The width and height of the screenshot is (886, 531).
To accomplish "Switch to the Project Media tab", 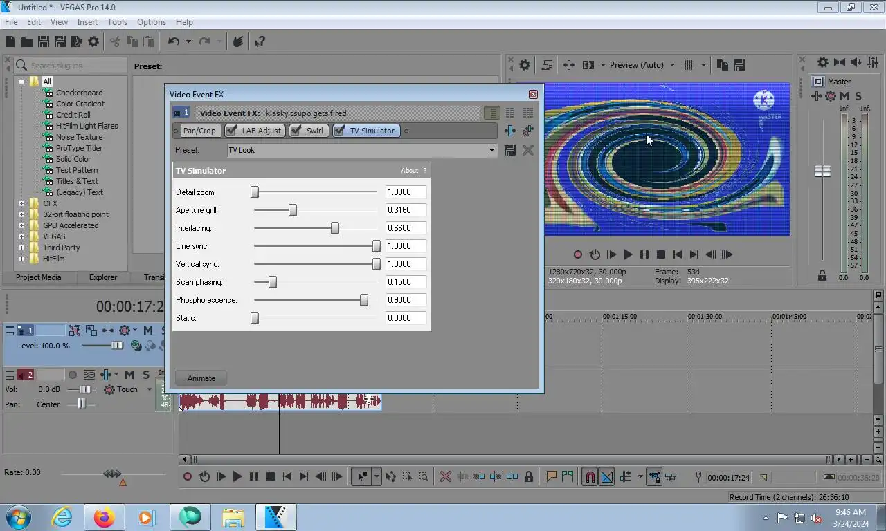I will [x=39, y=277].
